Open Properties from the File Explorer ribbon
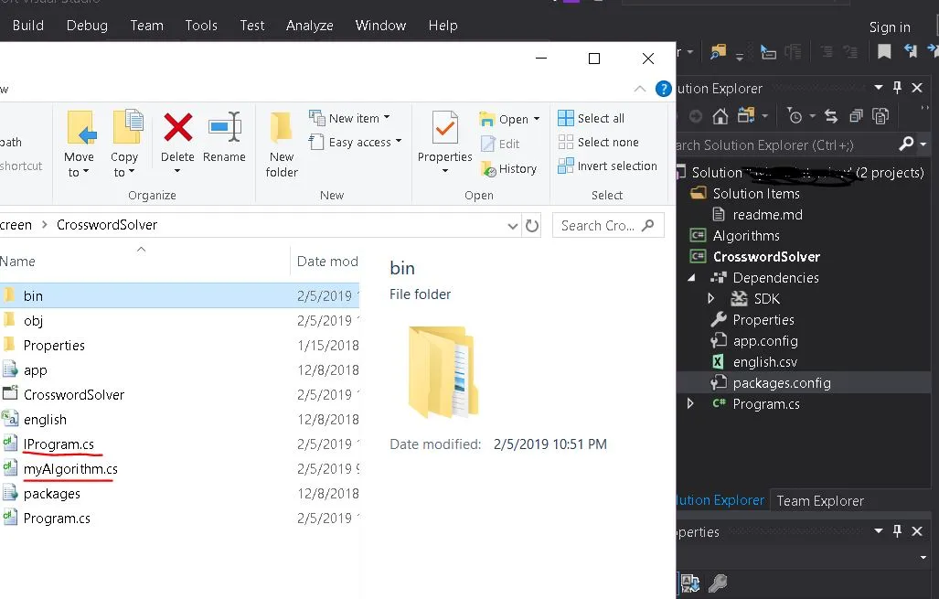 (x=445, y=143)
